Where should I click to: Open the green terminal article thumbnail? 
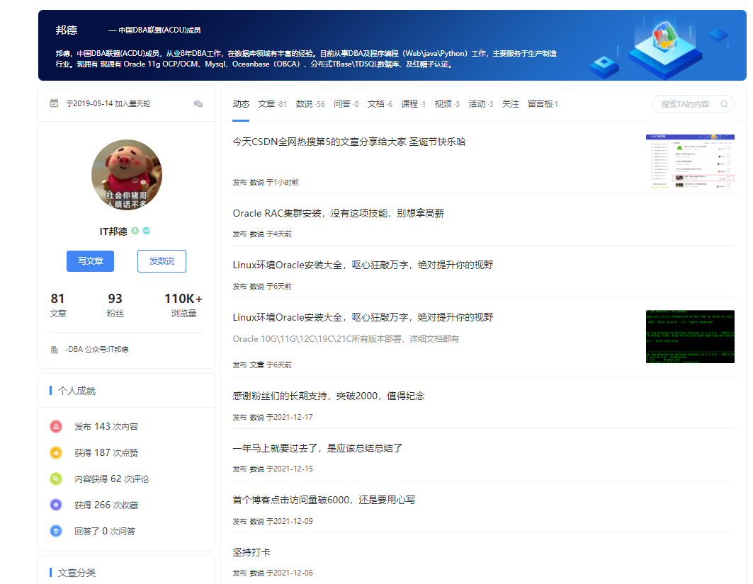690,336
